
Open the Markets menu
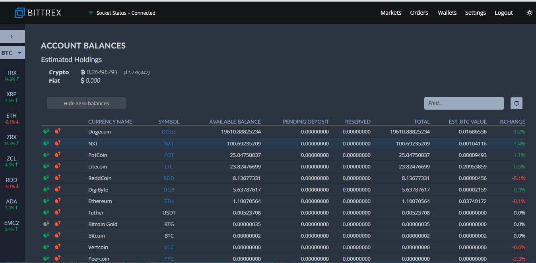[391, 13]
